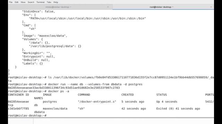The width and height of the screenshot is (222, 124).
Task: Click container ID c3d1eb6f7f85
Action: 18,109
